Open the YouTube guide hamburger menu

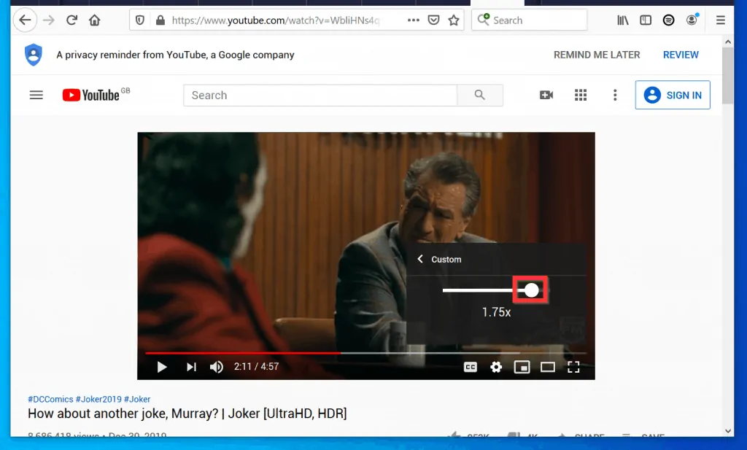[x=36, y=96]
